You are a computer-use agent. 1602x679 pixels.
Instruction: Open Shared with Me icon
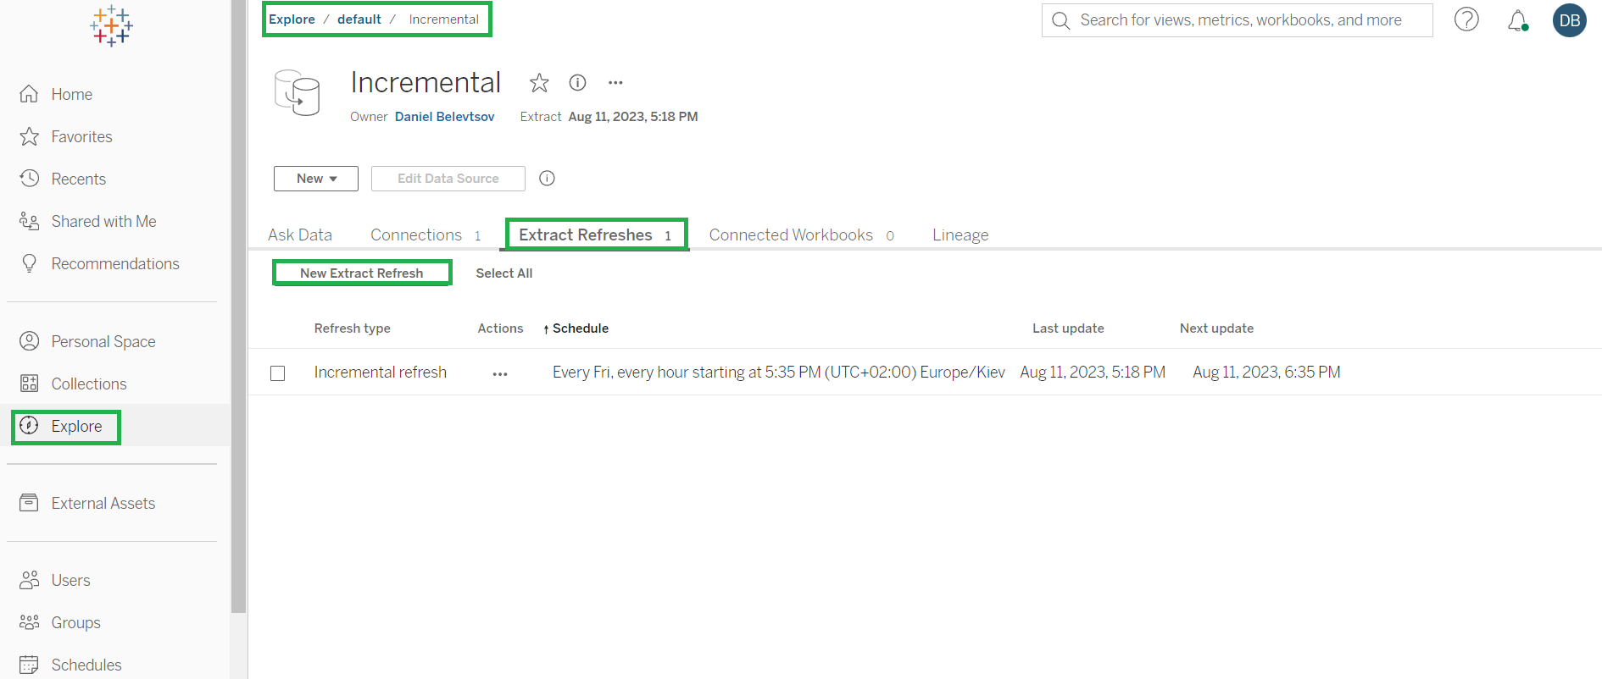pos(29,221)
